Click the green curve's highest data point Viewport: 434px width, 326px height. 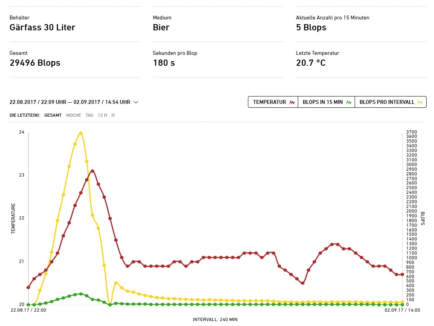[x=81, y=294]
